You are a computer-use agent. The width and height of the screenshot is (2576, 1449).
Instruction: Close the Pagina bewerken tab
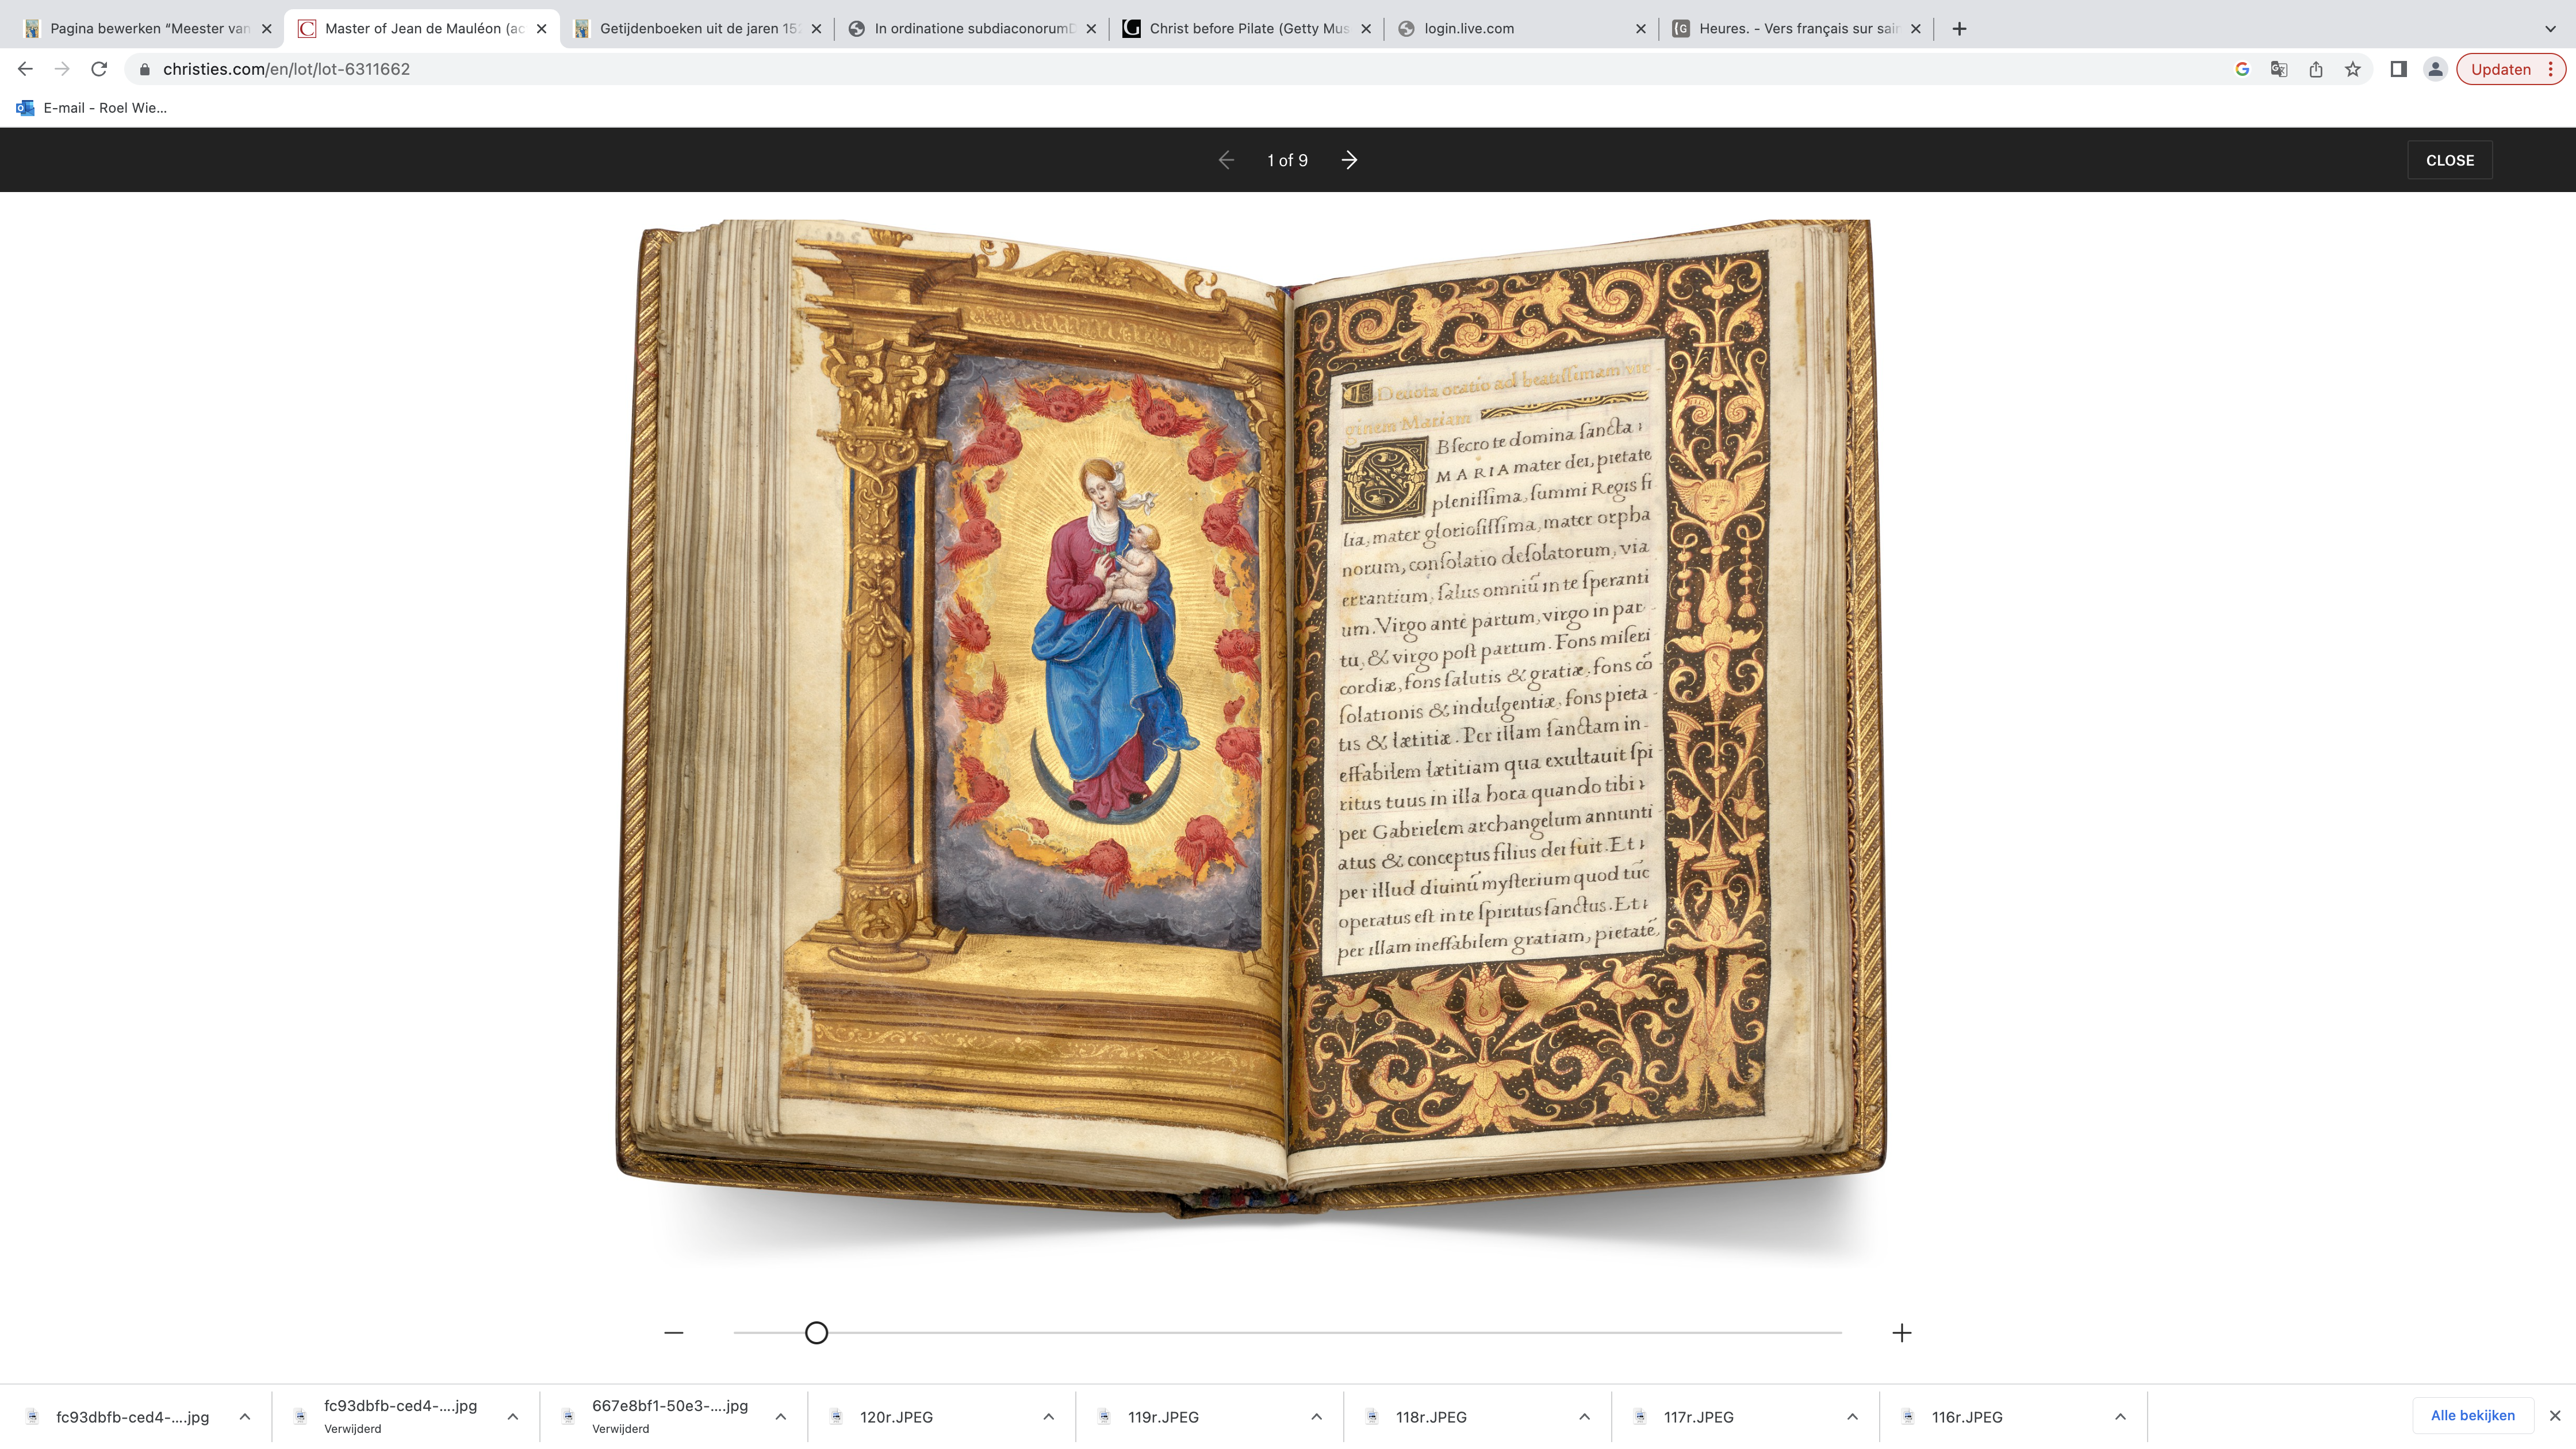coord(266,29)
